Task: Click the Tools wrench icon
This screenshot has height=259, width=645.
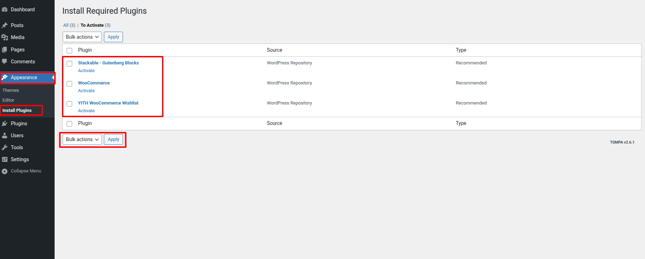Action: pyautogui.click(x=5, y=147)
